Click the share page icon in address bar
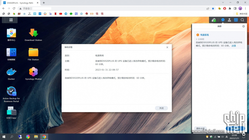 pyautogui.click(x=208, y=9)
